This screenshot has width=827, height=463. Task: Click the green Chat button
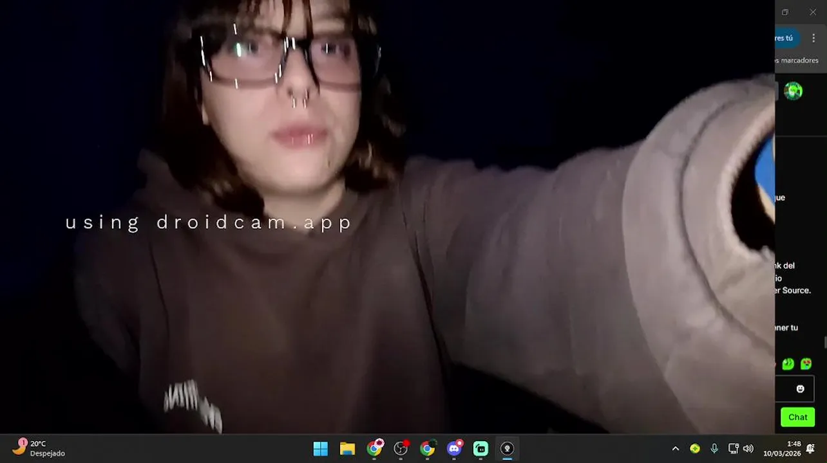(x=797, y=417)
